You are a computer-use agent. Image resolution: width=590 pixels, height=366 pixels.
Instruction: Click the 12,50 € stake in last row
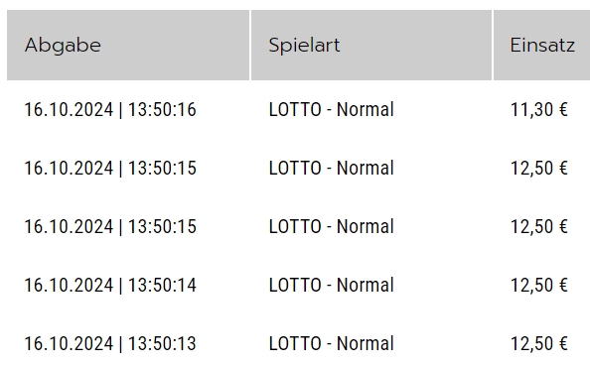(x=538, y=344)
